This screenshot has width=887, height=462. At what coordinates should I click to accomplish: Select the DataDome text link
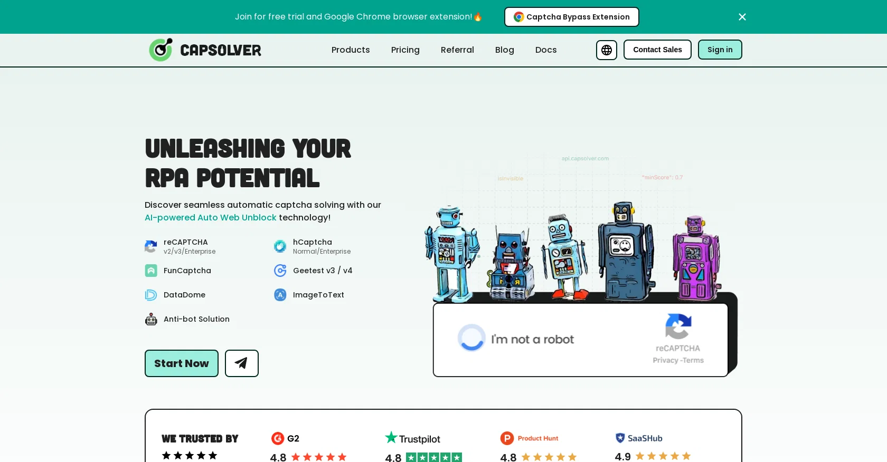(184, 295)
